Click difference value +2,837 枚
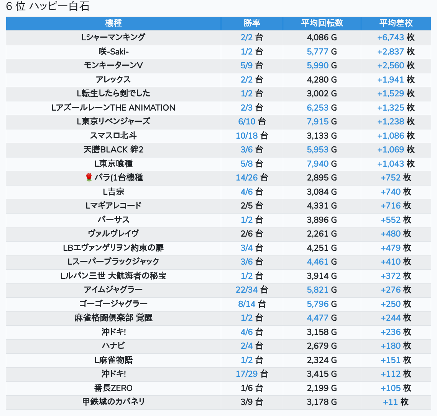Image resolution: width=437 pixels, height=416 pixels. pyautogui.click(x=396, y=51)
